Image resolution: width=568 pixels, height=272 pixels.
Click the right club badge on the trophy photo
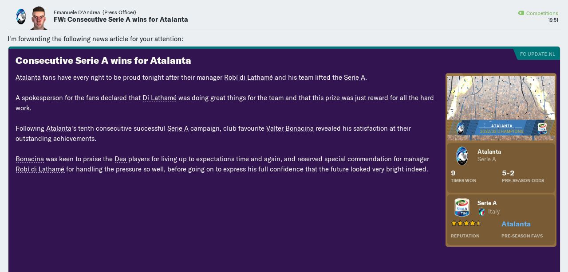point(543,129)
